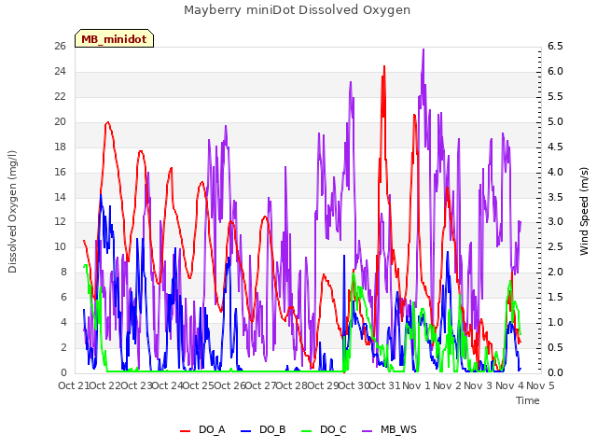This screenshot has width=597, height=448.
Task: Click the red DO_A peak near 24 mg/l
Action: click(x=384, y=66)
